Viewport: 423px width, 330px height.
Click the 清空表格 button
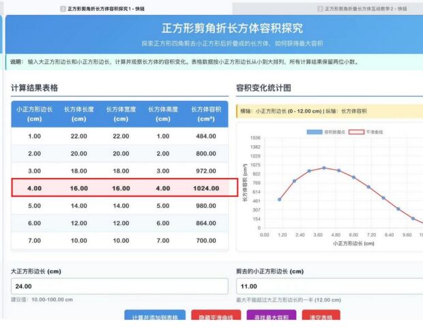[321, 318]
